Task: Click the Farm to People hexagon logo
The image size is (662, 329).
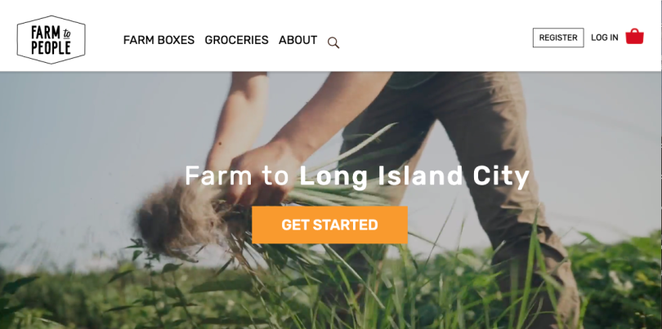Action: [51, 40]
